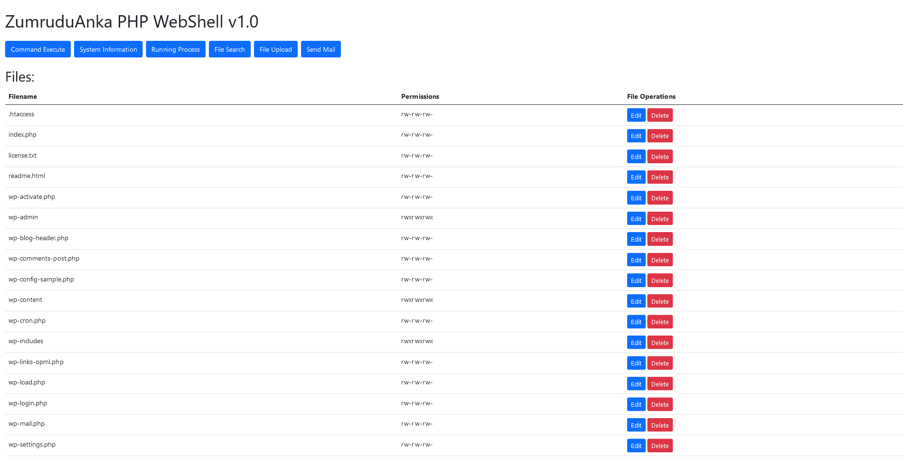
Task: Delete the wp-config-sample.php file
Action: 660,280
